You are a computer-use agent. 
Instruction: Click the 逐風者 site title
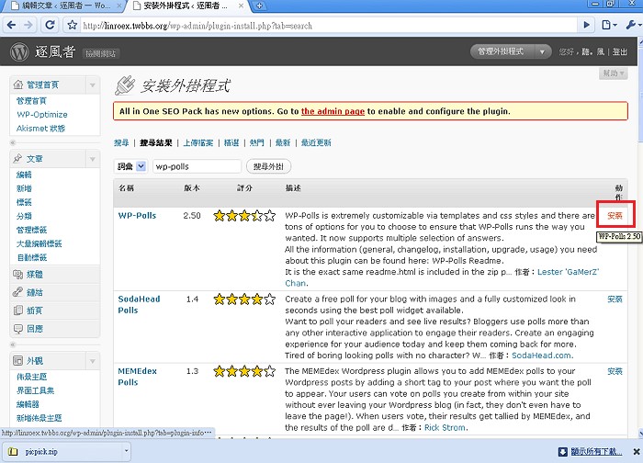pos(55,52)
